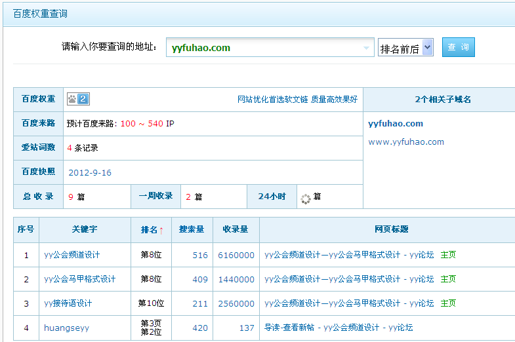
Task: Click search volume 516 in row one
Action: (200, 256)
